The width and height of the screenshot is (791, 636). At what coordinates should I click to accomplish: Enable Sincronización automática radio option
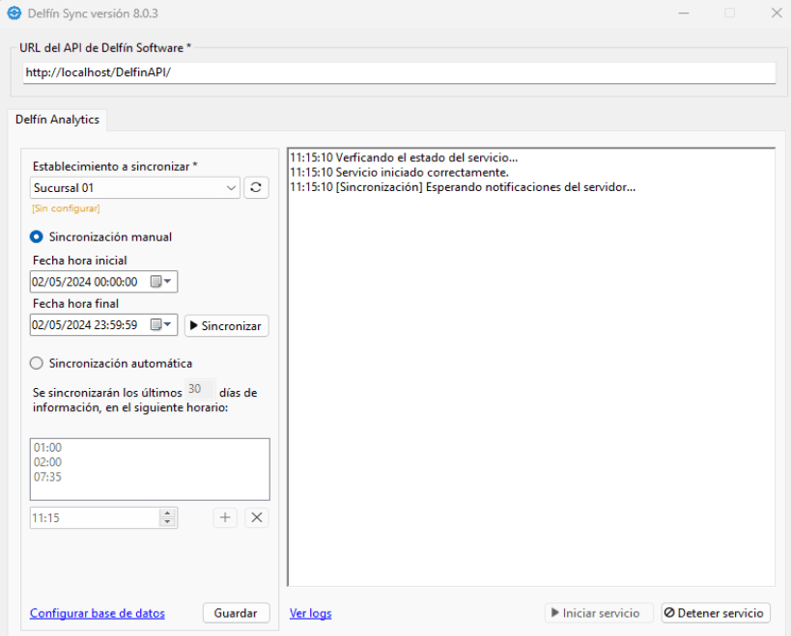37,364
